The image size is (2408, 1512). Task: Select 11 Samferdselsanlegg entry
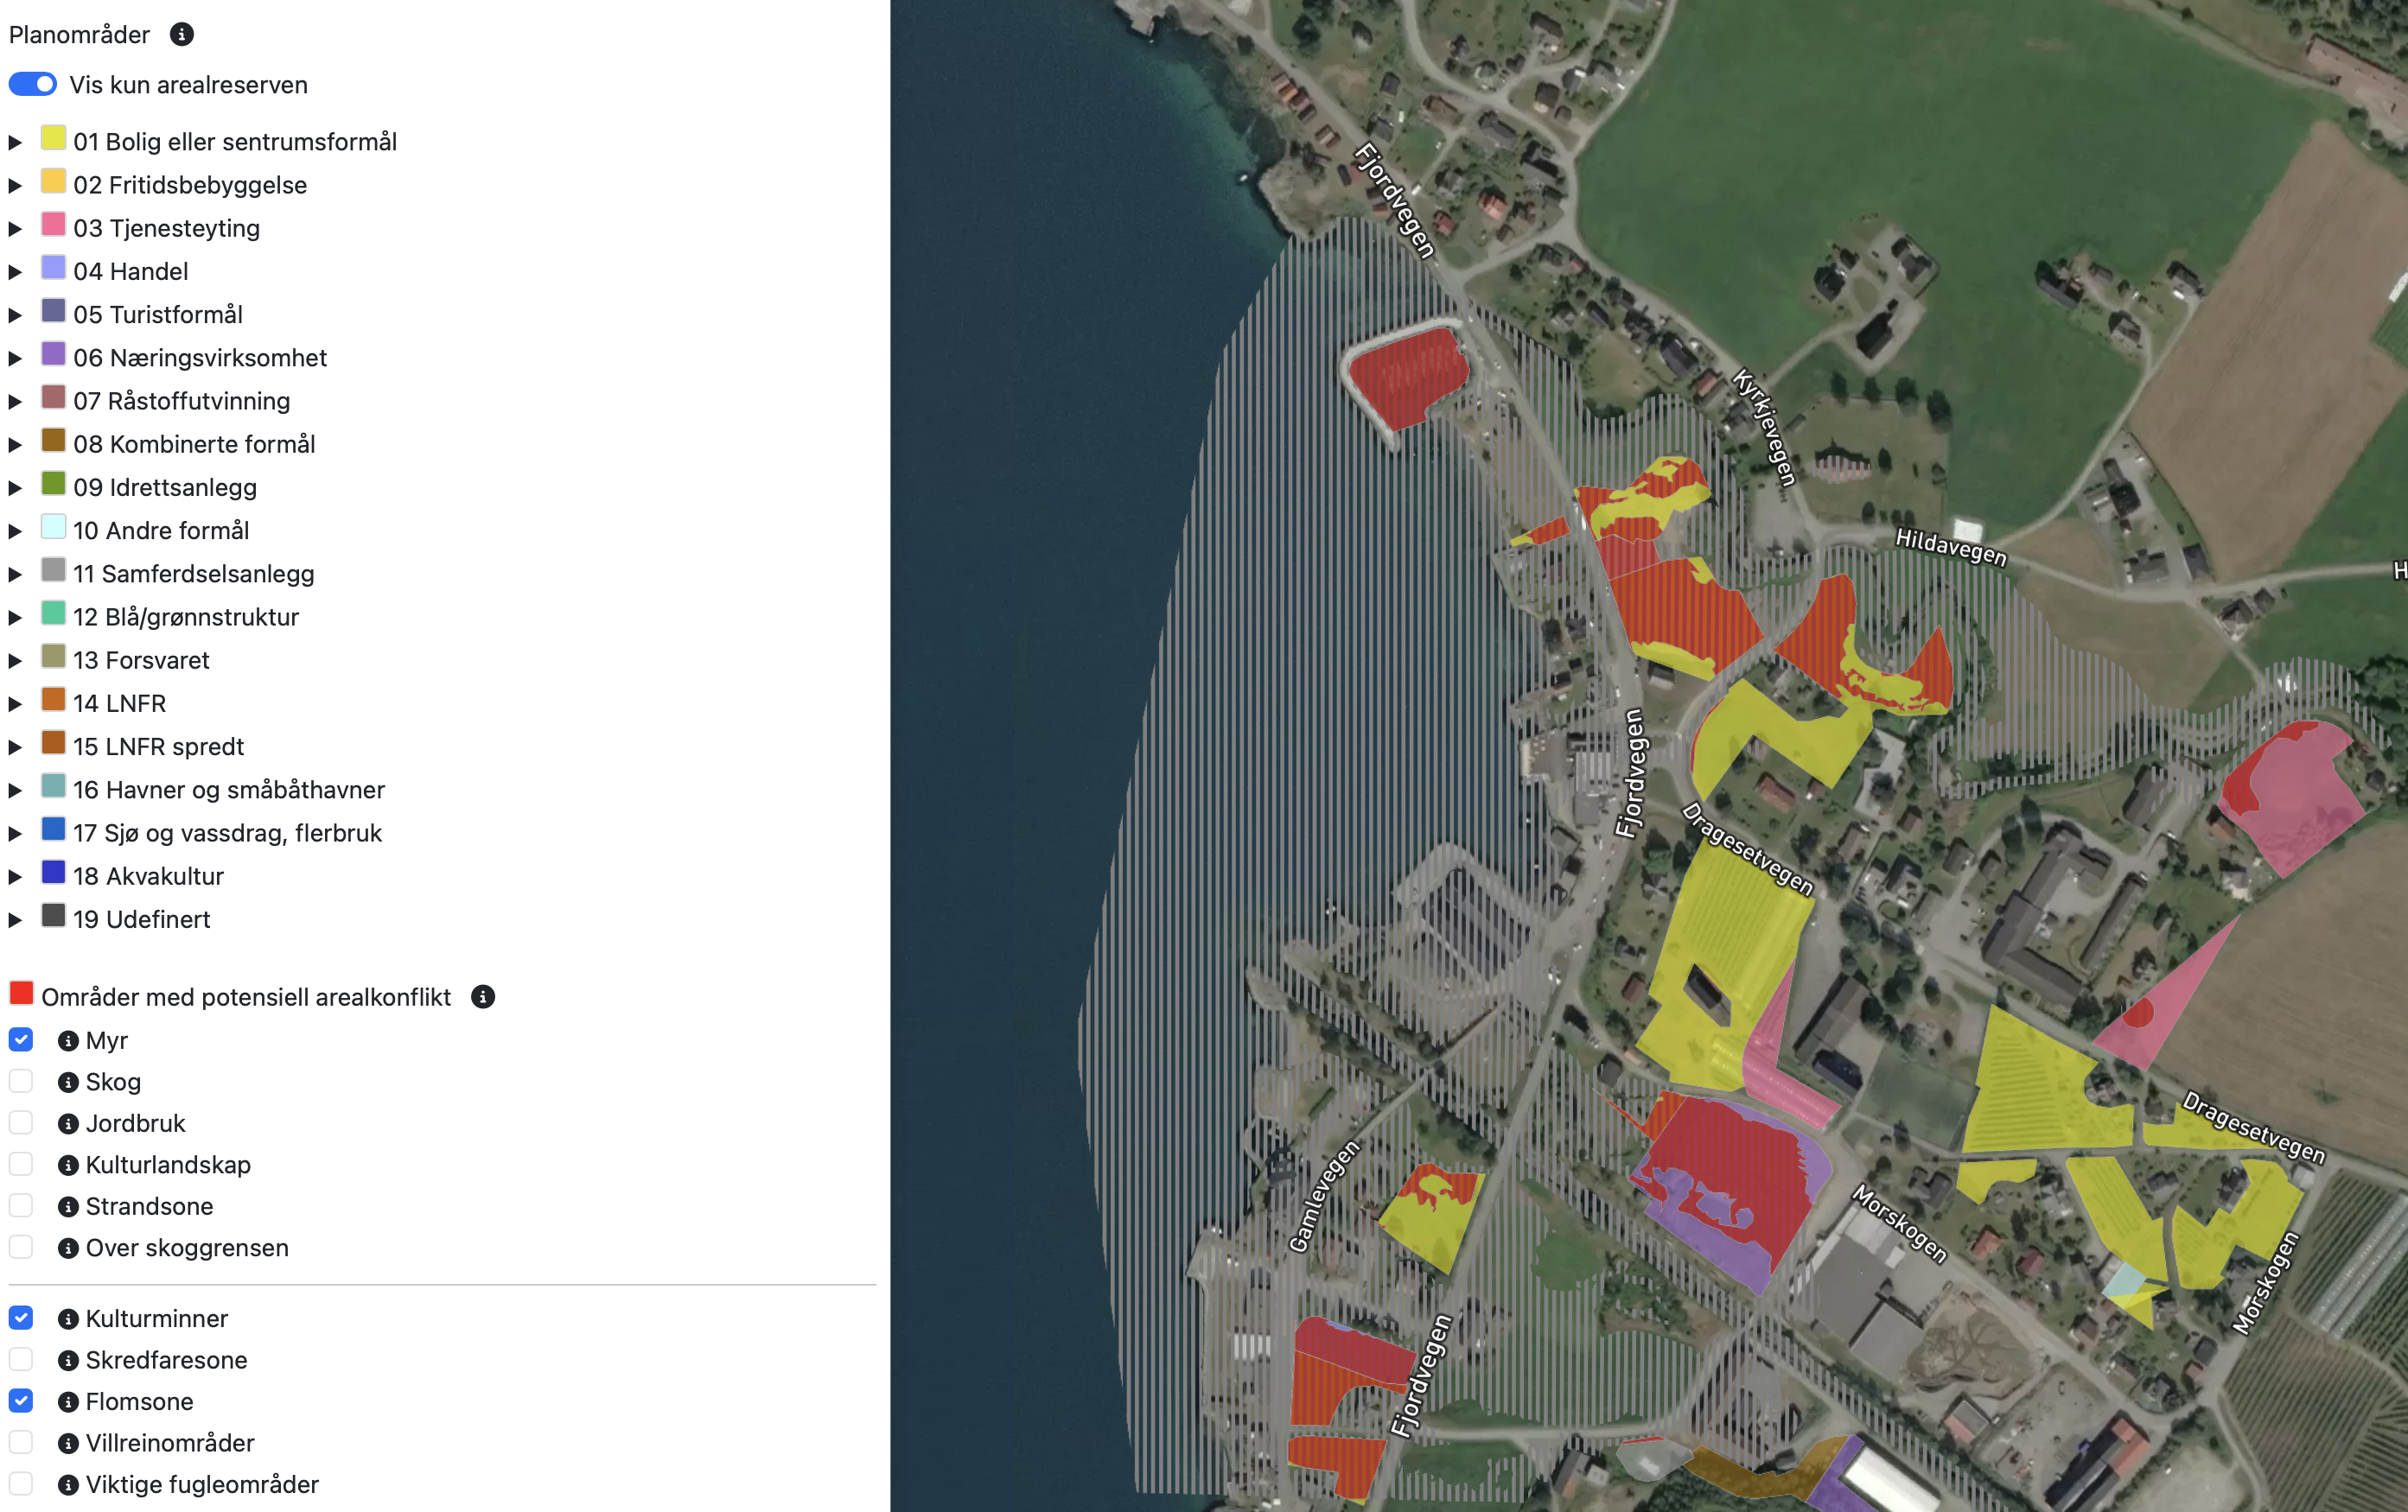pyautogui.click(x=193, y=574)
